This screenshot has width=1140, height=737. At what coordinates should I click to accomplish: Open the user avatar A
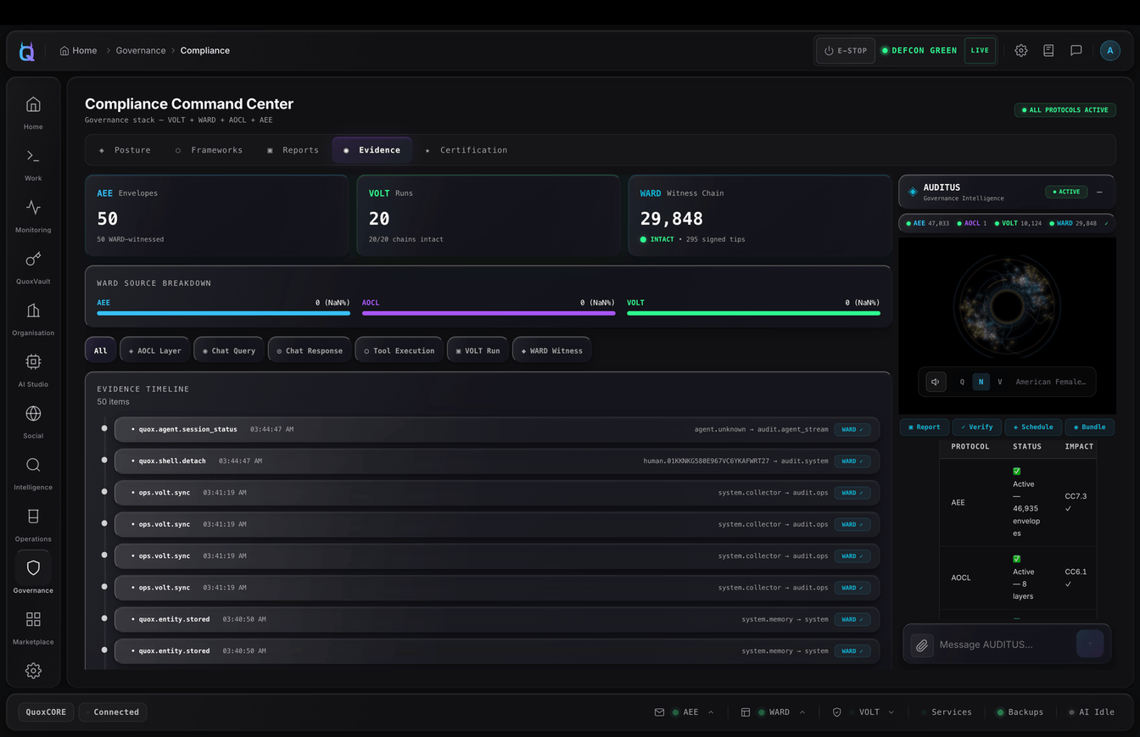(1109, 51)
